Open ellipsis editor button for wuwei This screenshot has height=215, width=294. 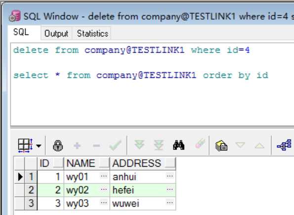pyautogui.click(x=170, y=203)
